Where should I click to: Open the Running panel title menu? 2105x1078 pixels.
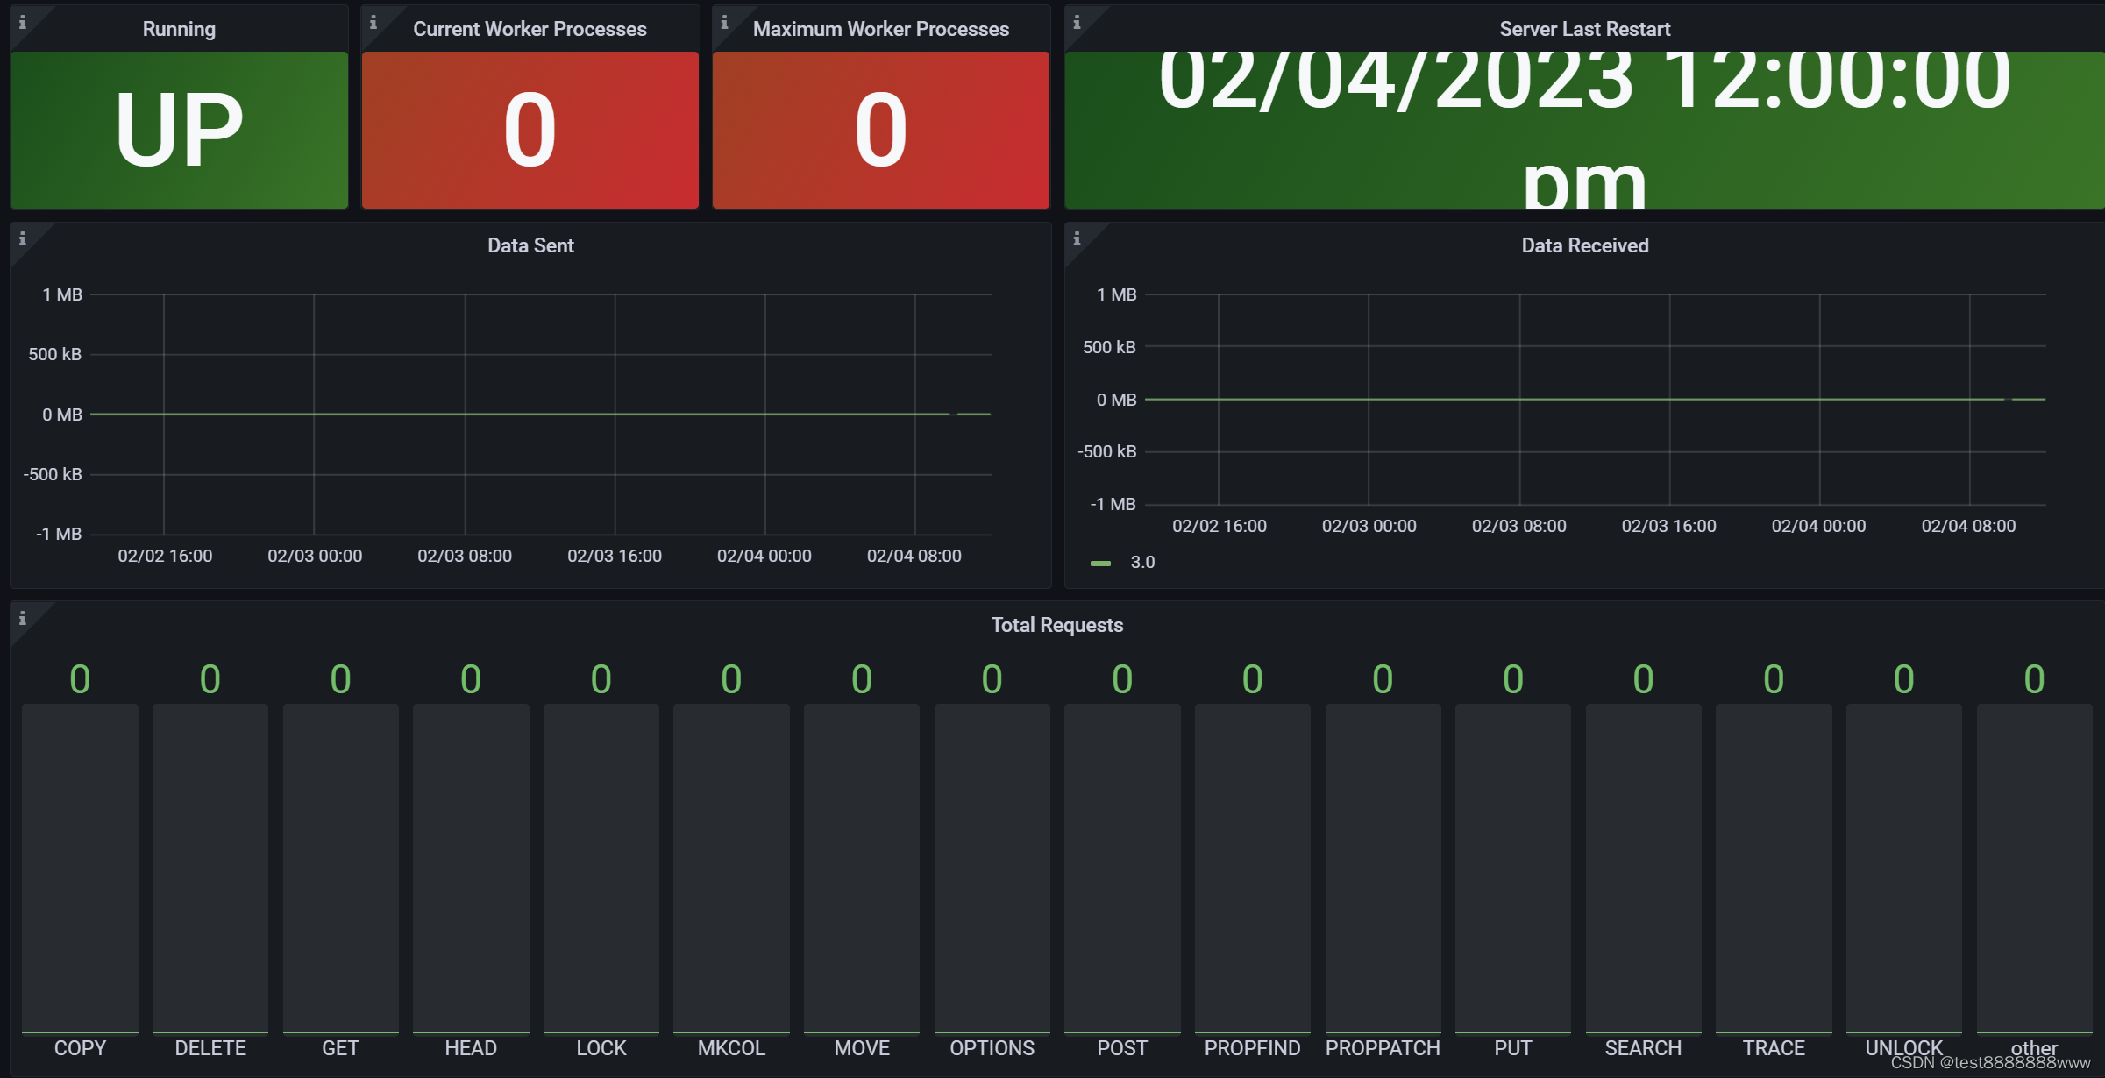click(x=179, y=29)
